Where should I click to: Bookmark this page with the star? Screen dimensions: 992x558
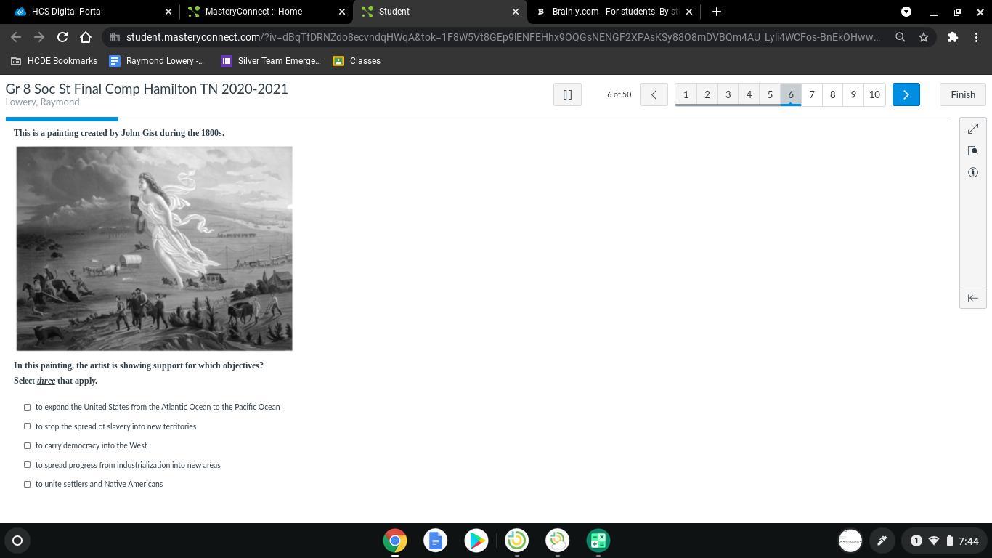coord(924,37)
